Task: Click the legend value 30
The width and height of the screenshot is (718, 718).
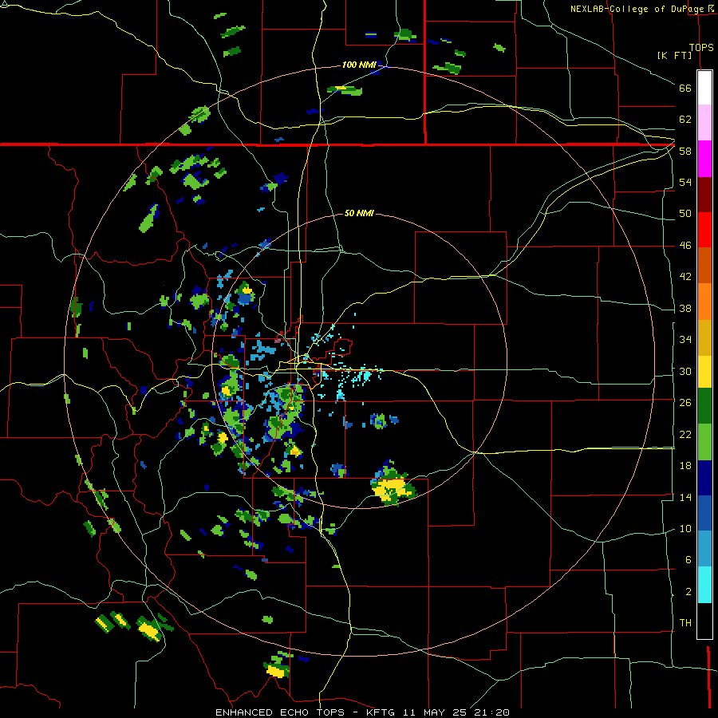Action: tap(685, 371)
